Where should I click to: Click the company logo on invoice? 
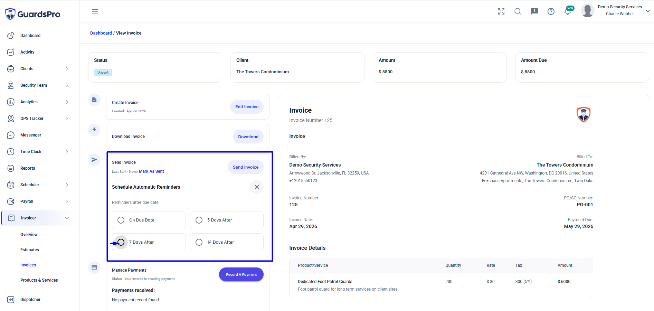pyautogui.click(x=584, y=114)
